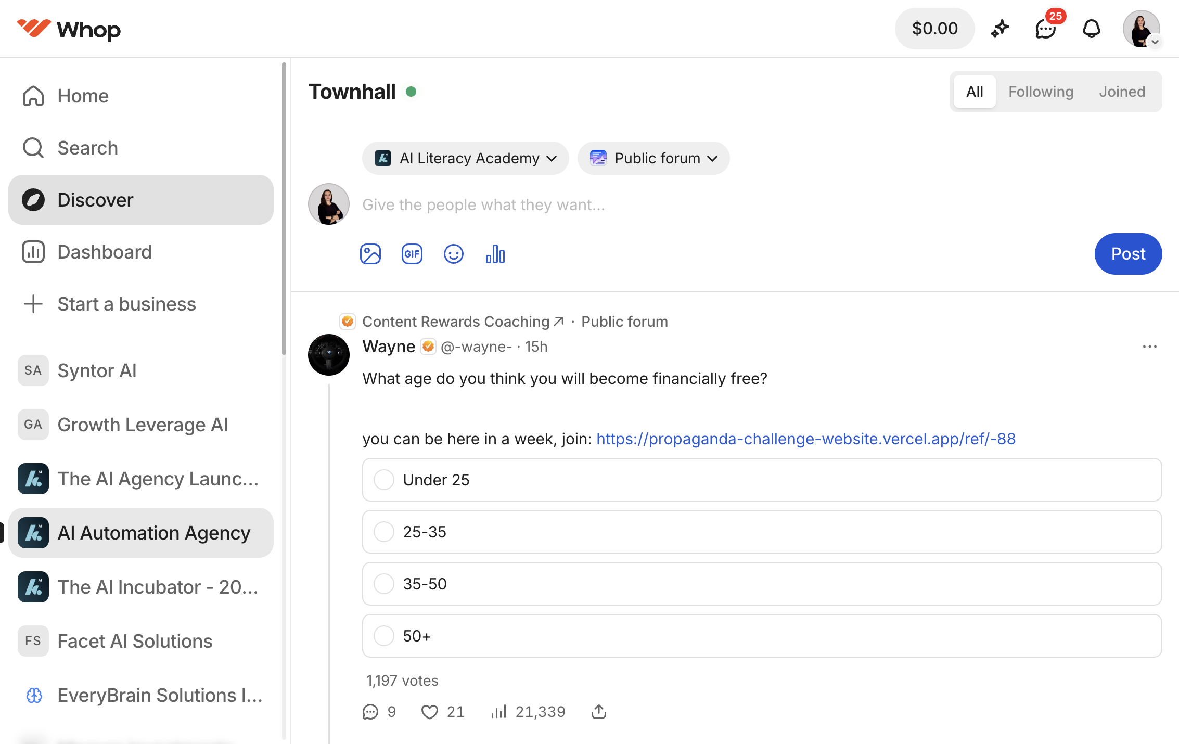Viewport: 1179px width, 744px height.
Task: Open The AI Incubator workspace
Action: click(x=141, y=587)
